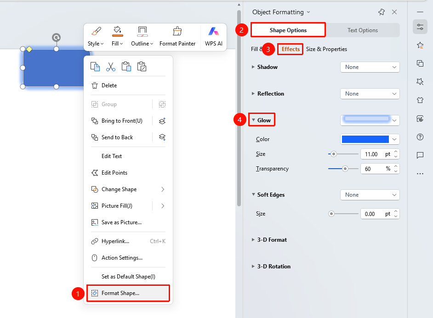The image size is (433, 318).
Task: Click the send backward layer icon
Action: tap(162, 137)
